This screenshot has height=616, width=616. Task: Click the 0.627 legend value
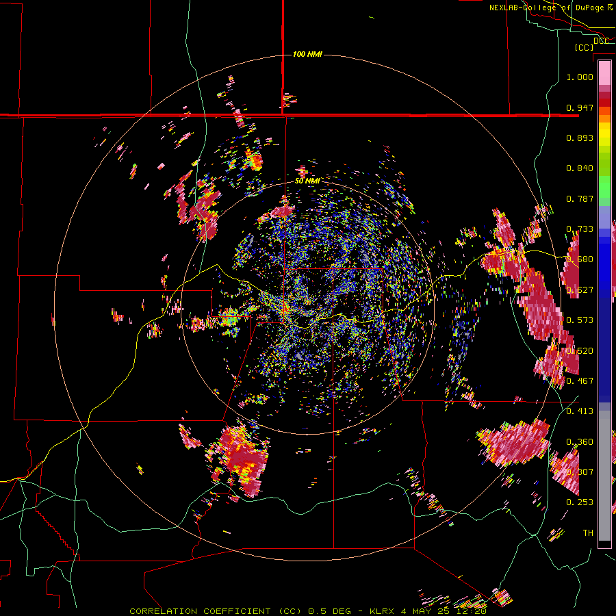point(580,290)
